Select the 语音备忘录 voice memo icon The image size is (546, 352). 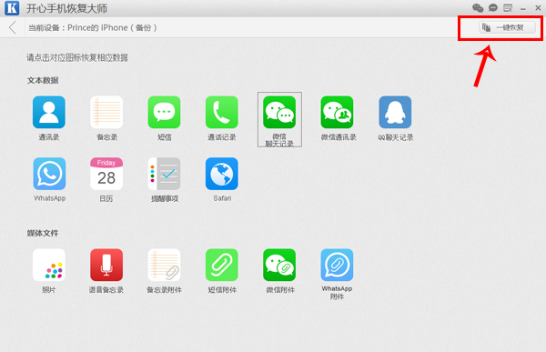coord(106,265)
